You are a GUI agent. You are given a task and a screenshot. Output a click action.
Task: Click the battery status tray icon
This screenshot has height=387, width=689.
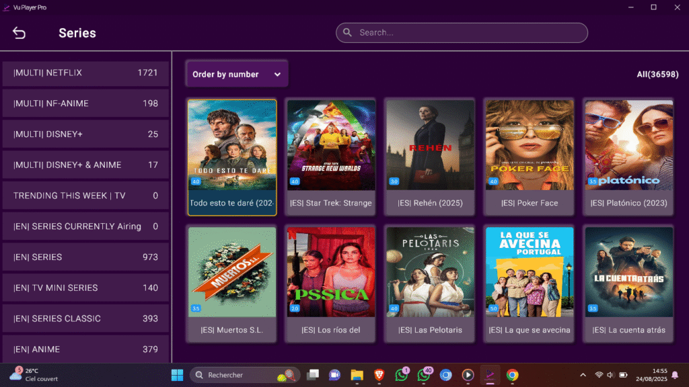point(624,375)
